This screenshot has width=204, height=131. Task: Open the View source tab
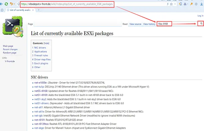[135, 24]
